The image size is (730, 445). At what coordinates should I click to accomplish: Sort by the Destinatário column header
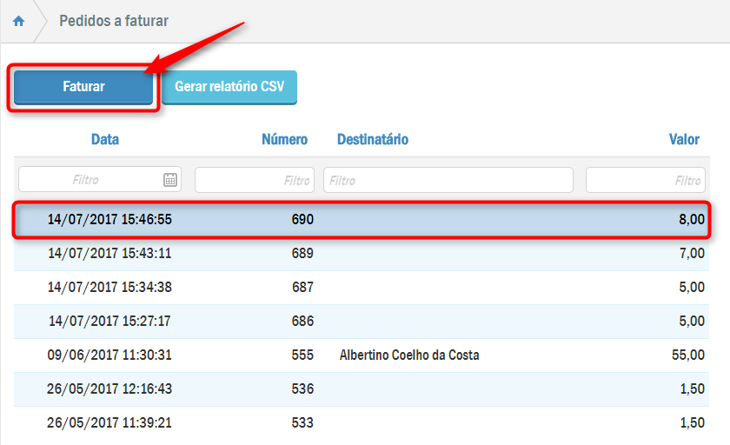[372, 139]
